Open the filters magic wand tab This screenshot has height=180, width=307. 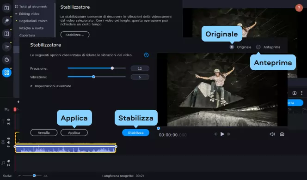coord(6,21)
